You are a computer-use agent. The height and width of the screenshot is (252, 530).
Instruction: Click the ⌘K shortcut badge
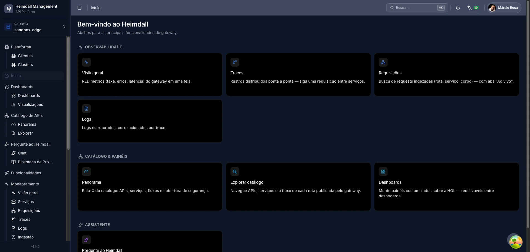point(441,8)
